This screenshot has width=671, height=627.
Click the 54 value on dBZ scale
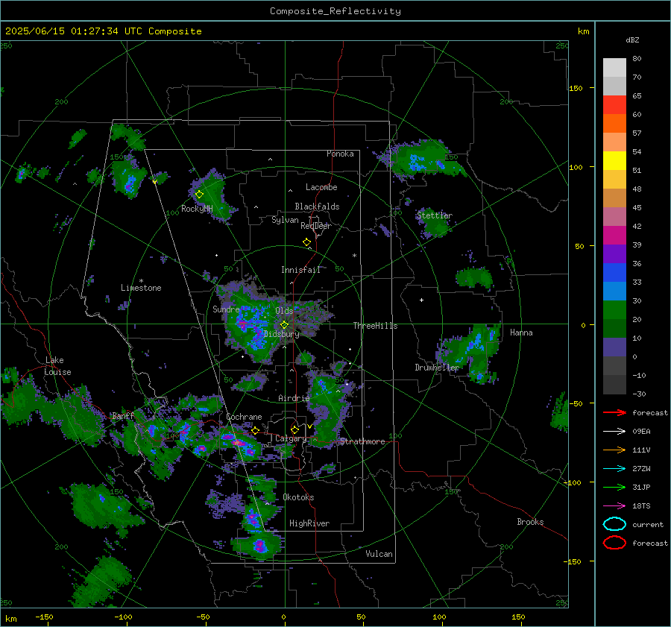637,151
